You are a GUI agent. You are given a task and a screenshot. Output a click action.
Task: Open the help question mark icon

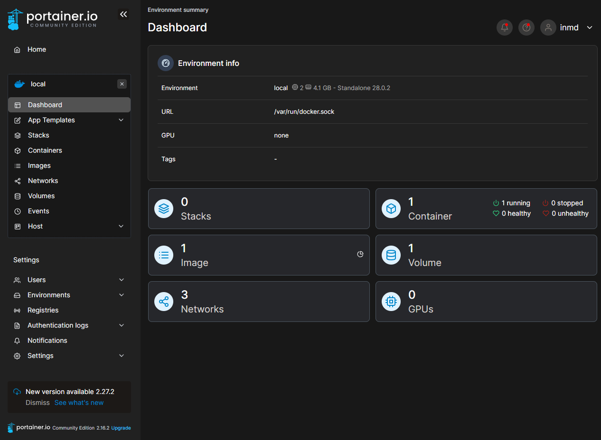(526, 27)
